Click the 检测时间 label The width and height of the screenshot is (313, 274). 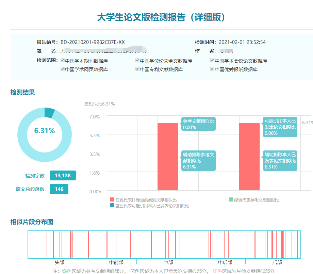(x=205, y=42)
